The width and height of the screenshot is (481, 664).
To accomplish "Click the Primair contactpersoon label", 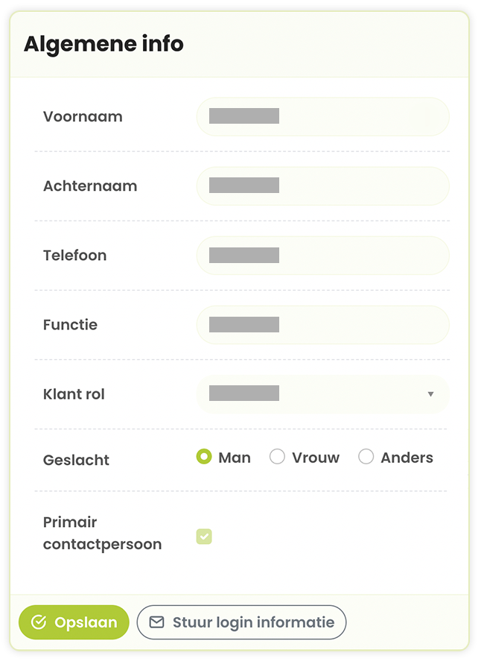I will tap(102, 533).
